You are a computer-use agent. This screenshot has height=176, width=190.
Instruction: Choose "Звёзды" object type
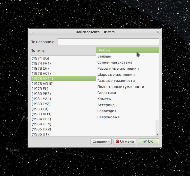pos(127,56)
